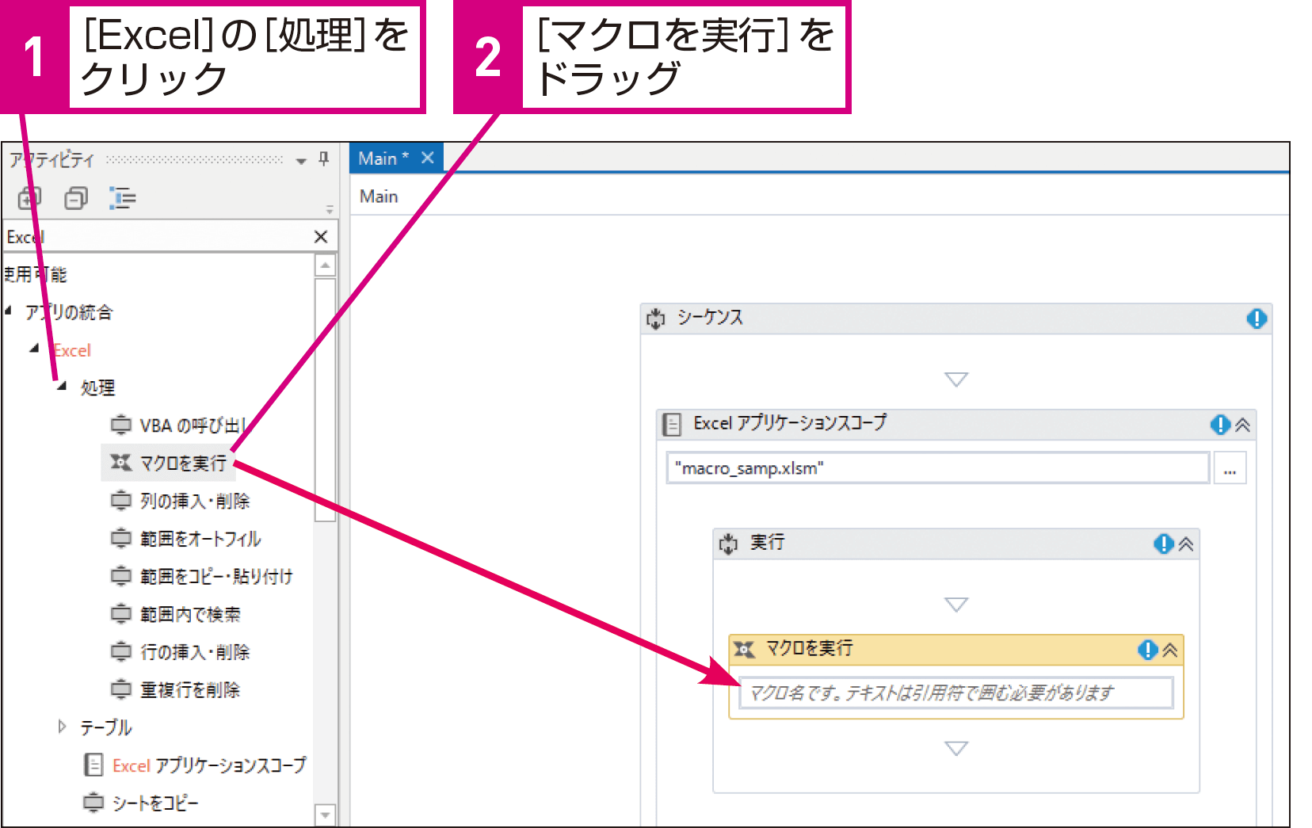
Task: Collapse the Excel アプリケーションスコープ activity
Action: pos(1243,425)
